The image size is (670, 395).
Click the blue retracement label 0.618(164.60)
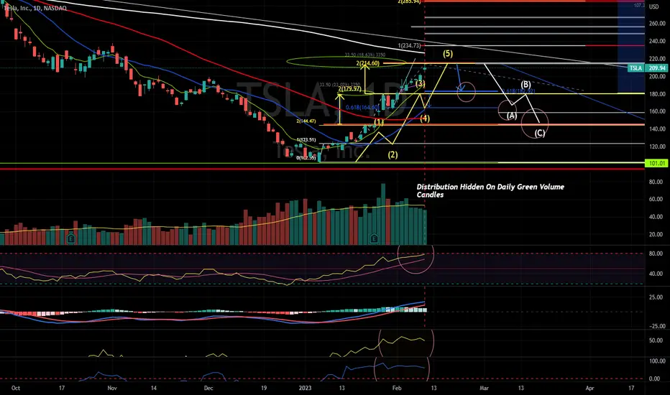pos(362,107)
